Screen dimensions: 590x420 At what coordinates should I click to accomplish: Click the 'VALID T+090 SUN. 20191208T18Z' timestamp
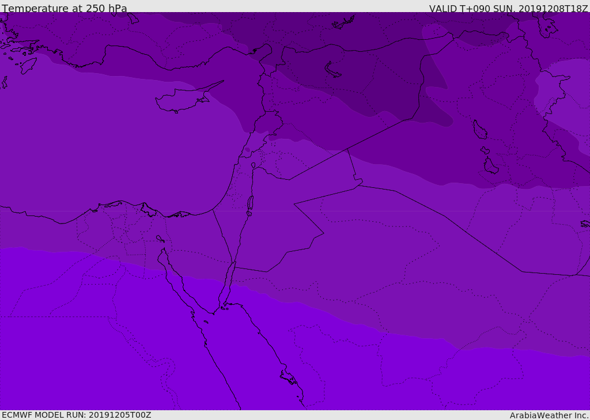click(508, 8)
